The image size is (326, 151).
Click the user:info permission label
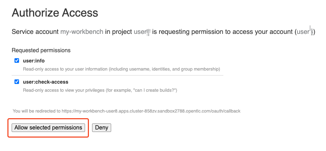point(34,61)
